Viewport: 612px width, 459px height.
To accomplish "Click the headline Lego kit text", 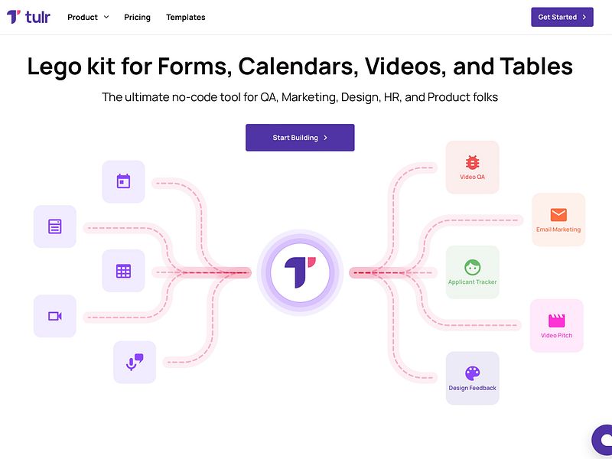I will (x=300, y=67).
